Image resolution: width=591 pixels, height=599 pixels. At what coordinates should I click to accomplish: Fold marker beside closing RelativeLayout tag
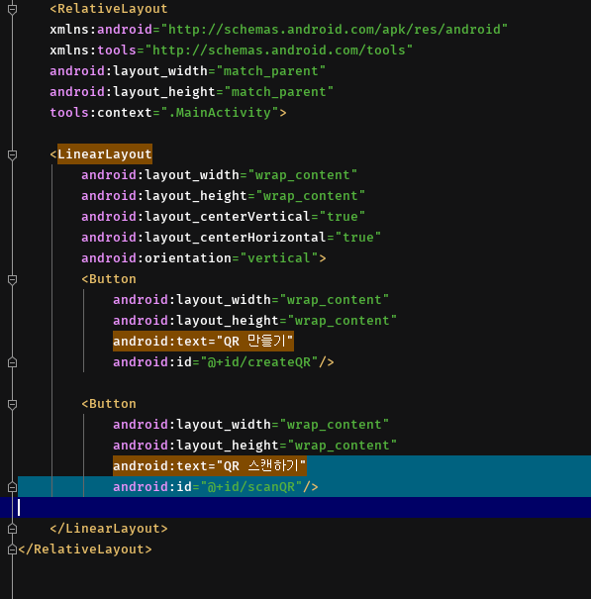[12, 549]
